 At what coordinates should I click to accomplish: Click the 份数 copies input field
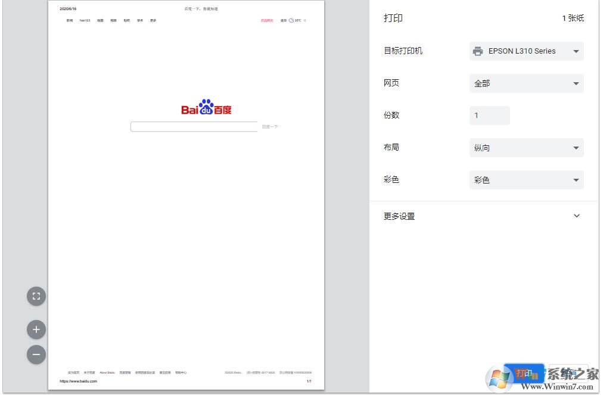(489, 115)
